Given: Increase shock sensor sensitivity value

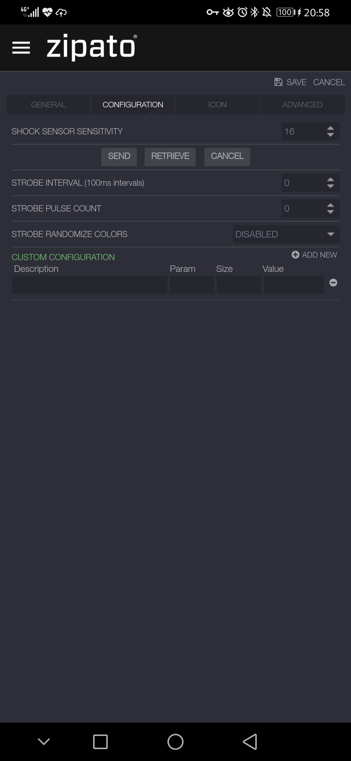Looking at the screenshot, I should [331, 128].
